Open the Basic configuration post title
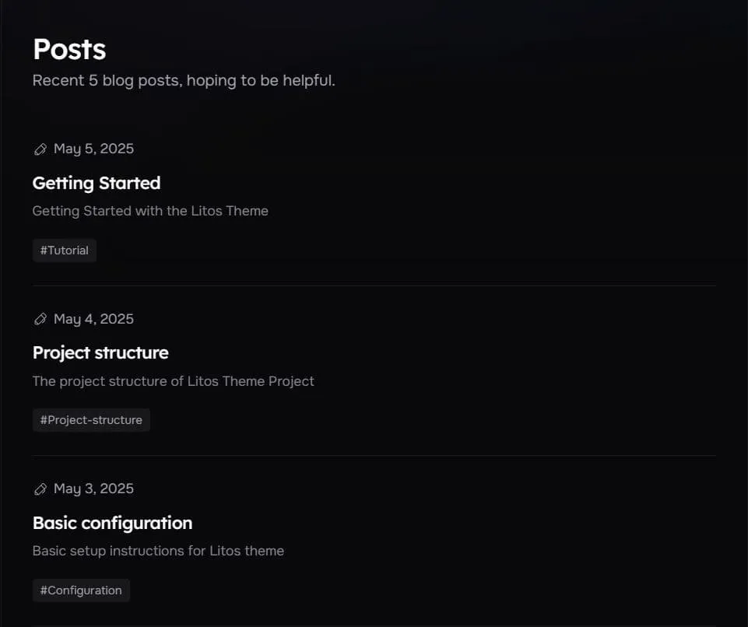The height and width of the screenshot is (627, 748). [x=112, y=523]
